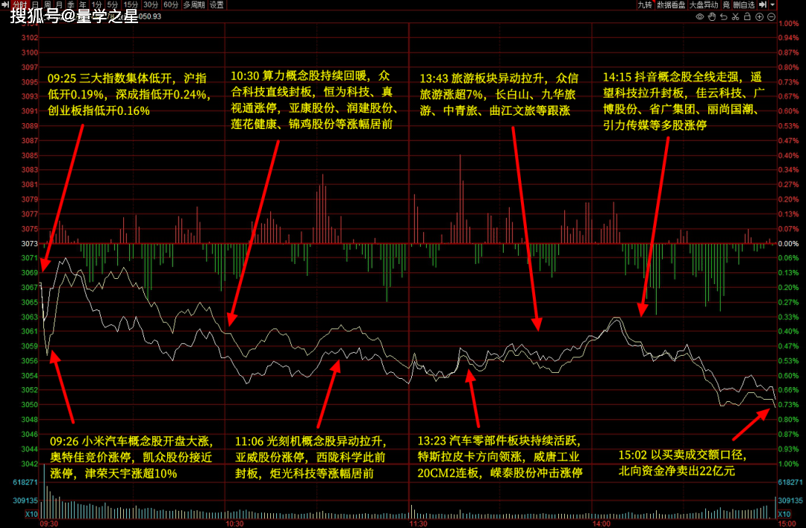Select the 1分 period tab
806x528 pixels.
point(96,4)
